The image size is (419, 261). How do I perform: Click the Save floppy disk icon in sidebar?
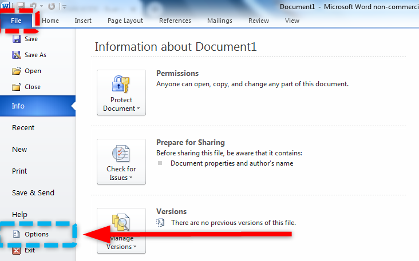(x=17, y=39)
